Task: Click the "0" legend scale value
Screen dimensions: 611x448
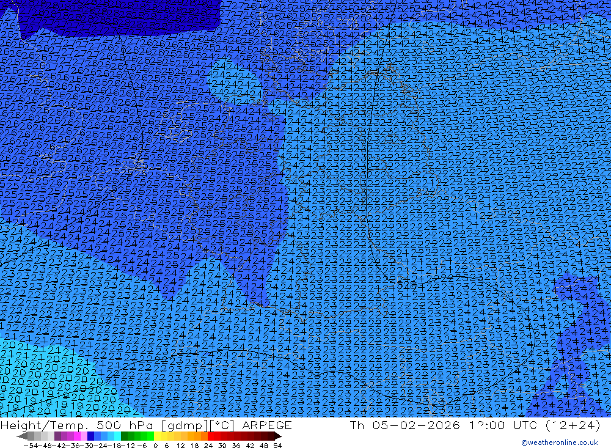Action: click(155, 446)
